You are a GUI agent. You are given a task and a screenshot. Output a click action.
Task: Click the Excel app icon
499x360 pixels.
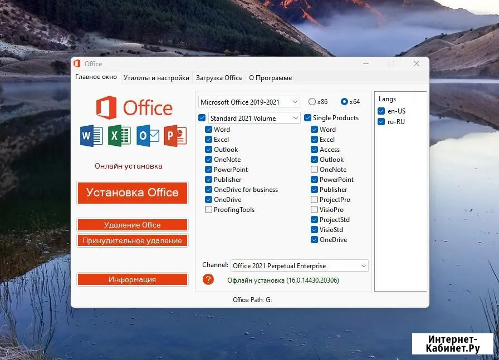click(119, 136)
